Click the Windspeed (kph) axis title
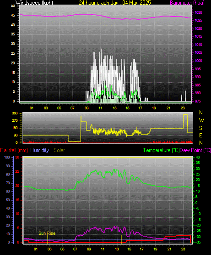This screenshot has width=211, height=255. [34, 2]
